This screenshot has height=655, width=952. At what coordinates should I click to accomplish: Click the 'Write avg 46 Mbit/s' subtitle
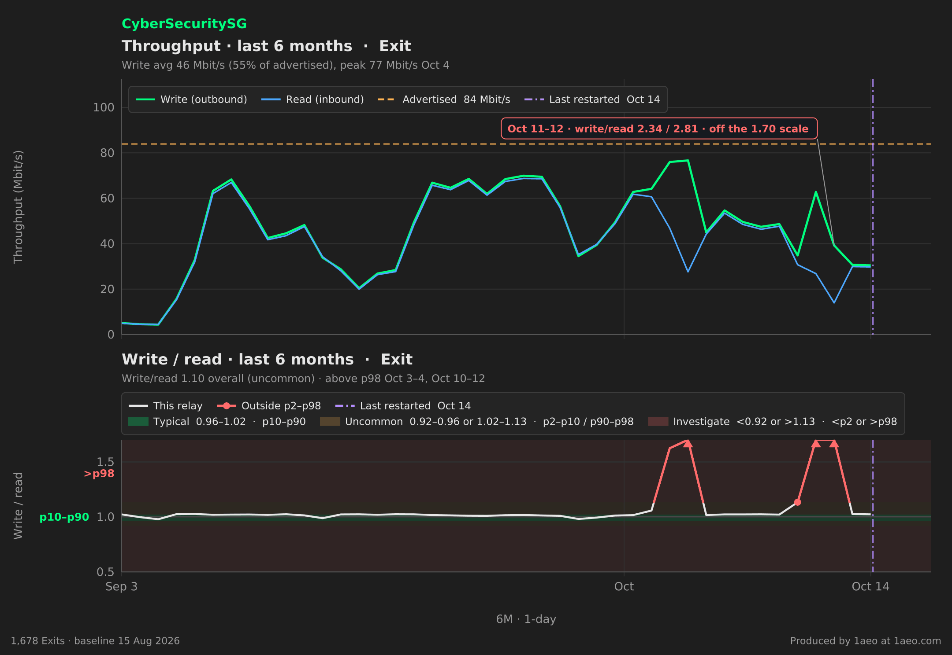click(286, 65)
